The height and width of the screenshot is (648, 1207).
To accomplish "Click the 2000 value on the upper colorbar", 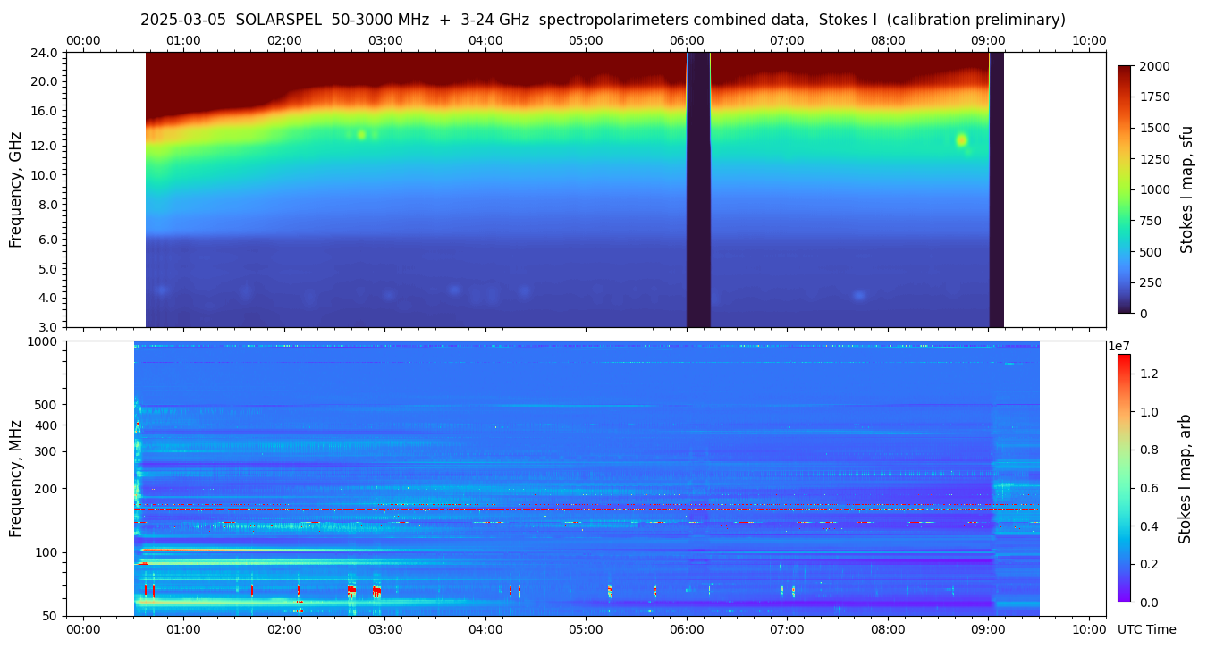I will pos(1153,66).
